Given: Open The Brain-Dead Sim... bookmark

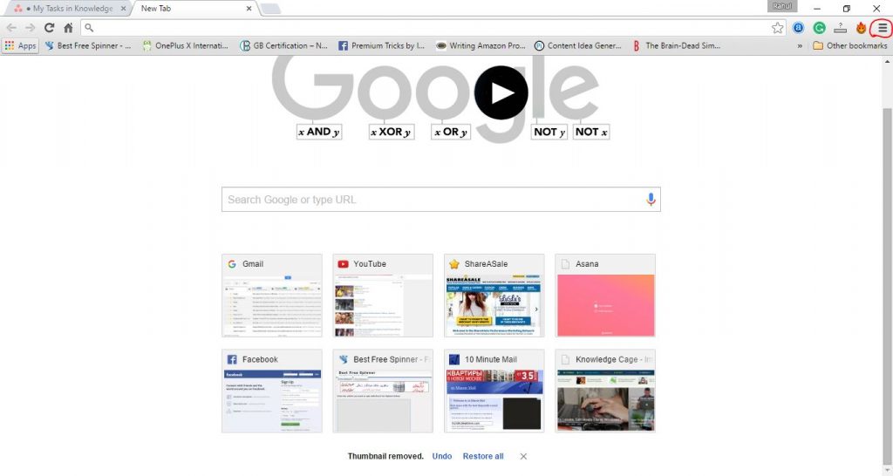Looking at the screenshot, I should click(676, 45).
